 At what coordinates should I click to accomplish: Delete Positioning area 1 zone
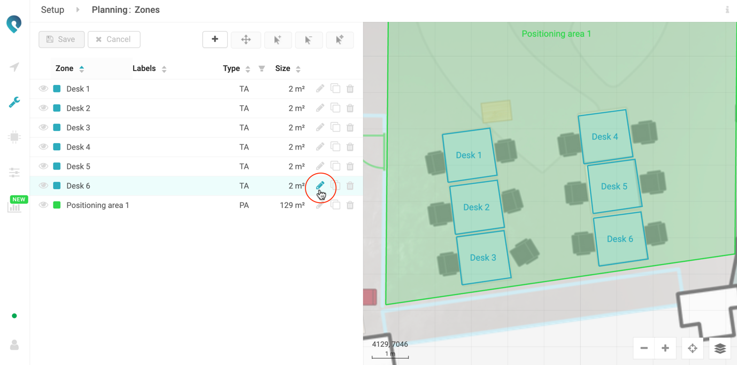350,205
